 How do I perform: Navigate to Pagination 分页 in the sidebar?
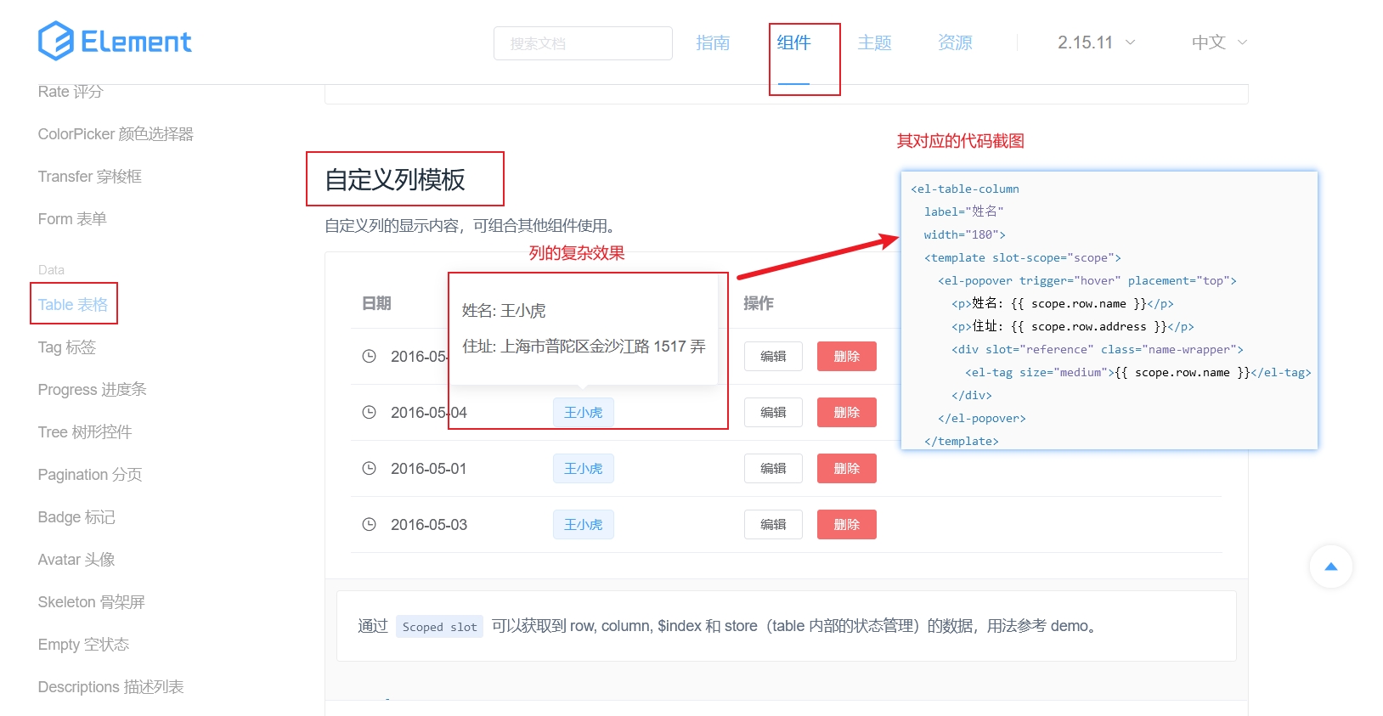[x=90, y=475]
